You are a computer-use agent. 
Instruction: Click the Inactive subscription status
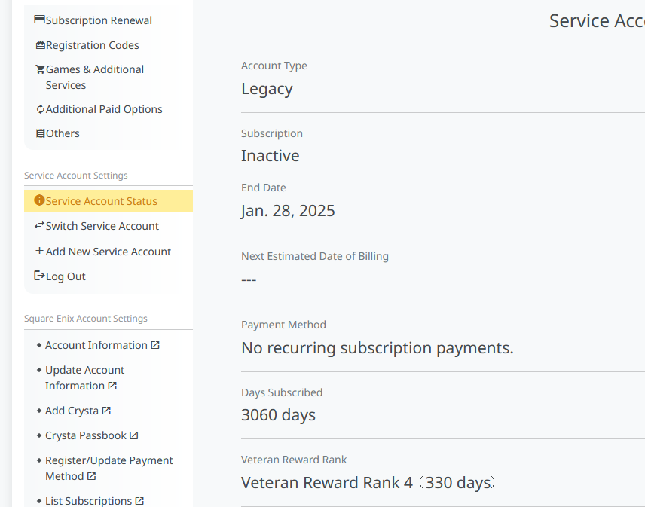[x=271, y=156]
